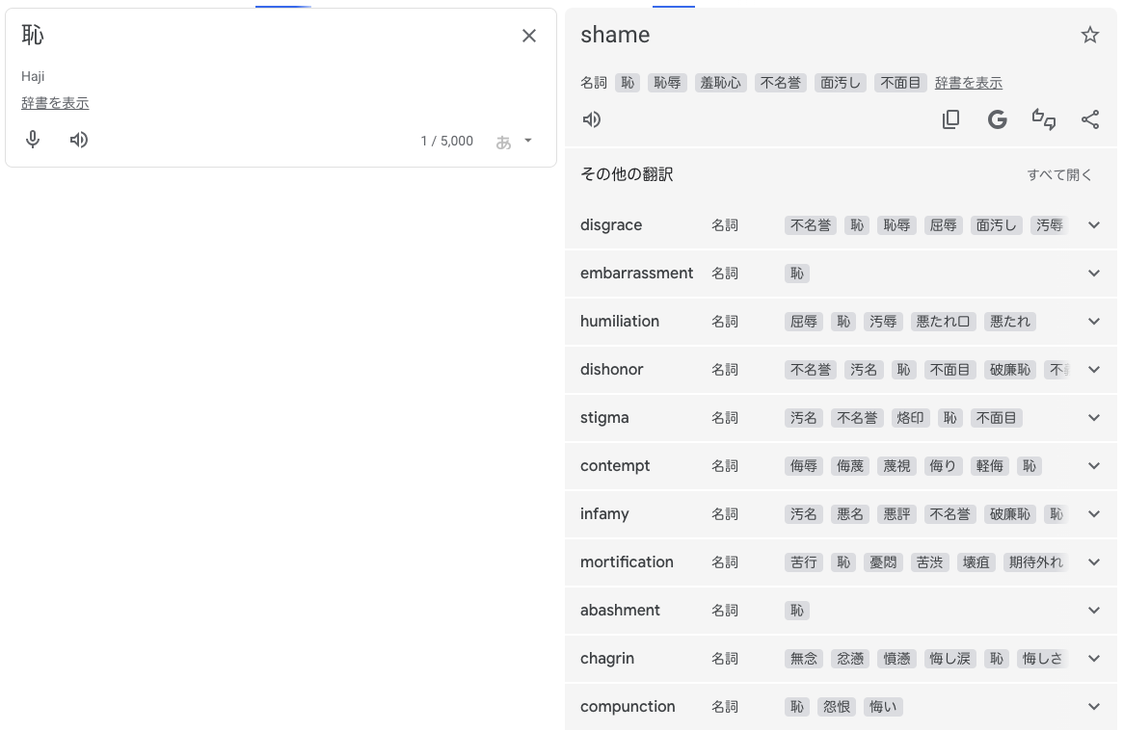Viewport: 1123px width, 731px height.
Task: Listen to source text pronunciation
Action: click(79, 140)
